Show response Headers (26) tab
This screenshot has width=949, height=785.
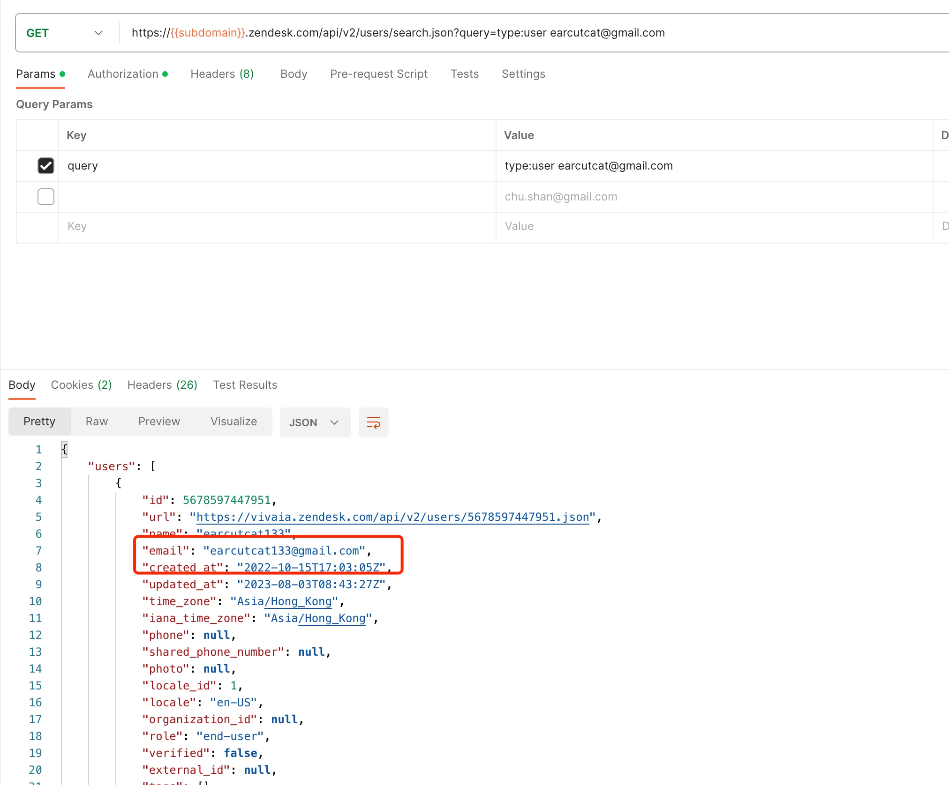pos(162,385)
